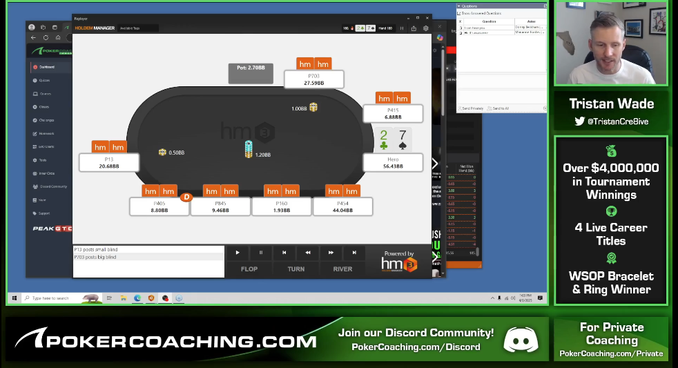Jump to the FLOP street

pyautogui.click(x=249, y=269)
